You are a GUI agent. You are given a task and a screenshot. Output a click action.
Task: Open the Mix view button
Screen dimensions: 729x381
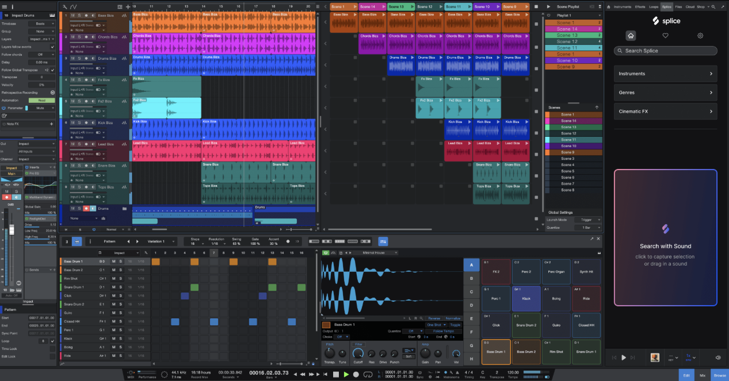coord(703,375)
